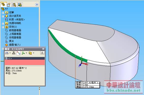
Task: Select 面<1> entry in selection list
Action: point(25,58)
